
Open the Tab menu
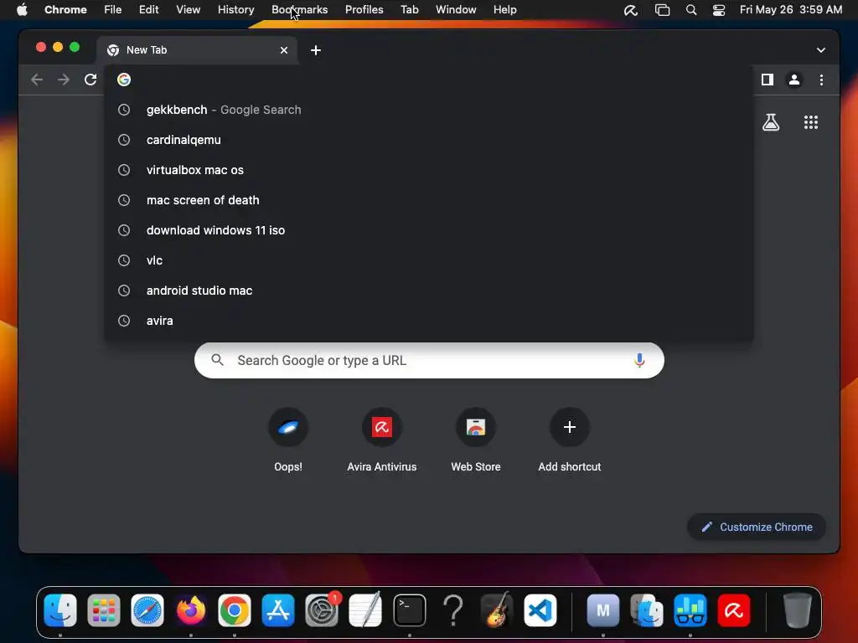coord(409,10)
